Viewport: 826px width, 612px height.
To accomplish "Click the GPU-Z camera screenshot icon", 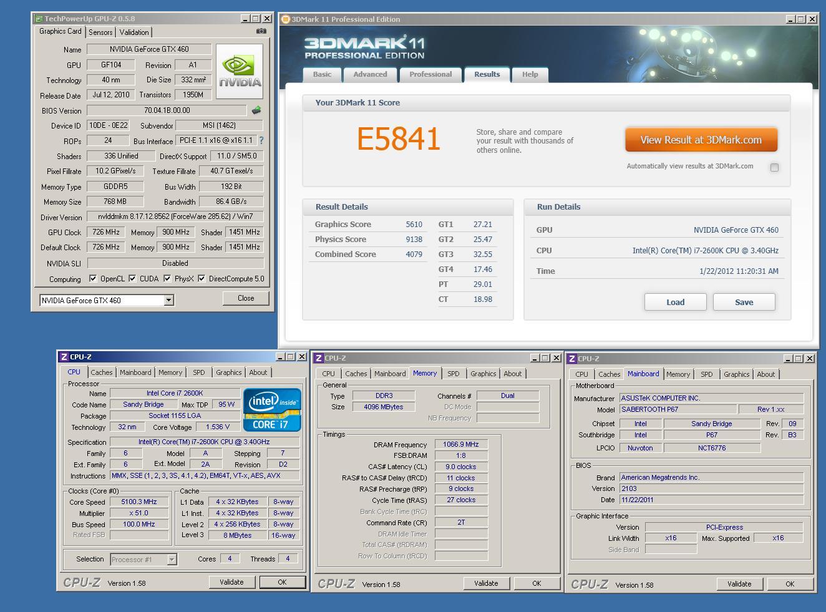I will [261, 31].
